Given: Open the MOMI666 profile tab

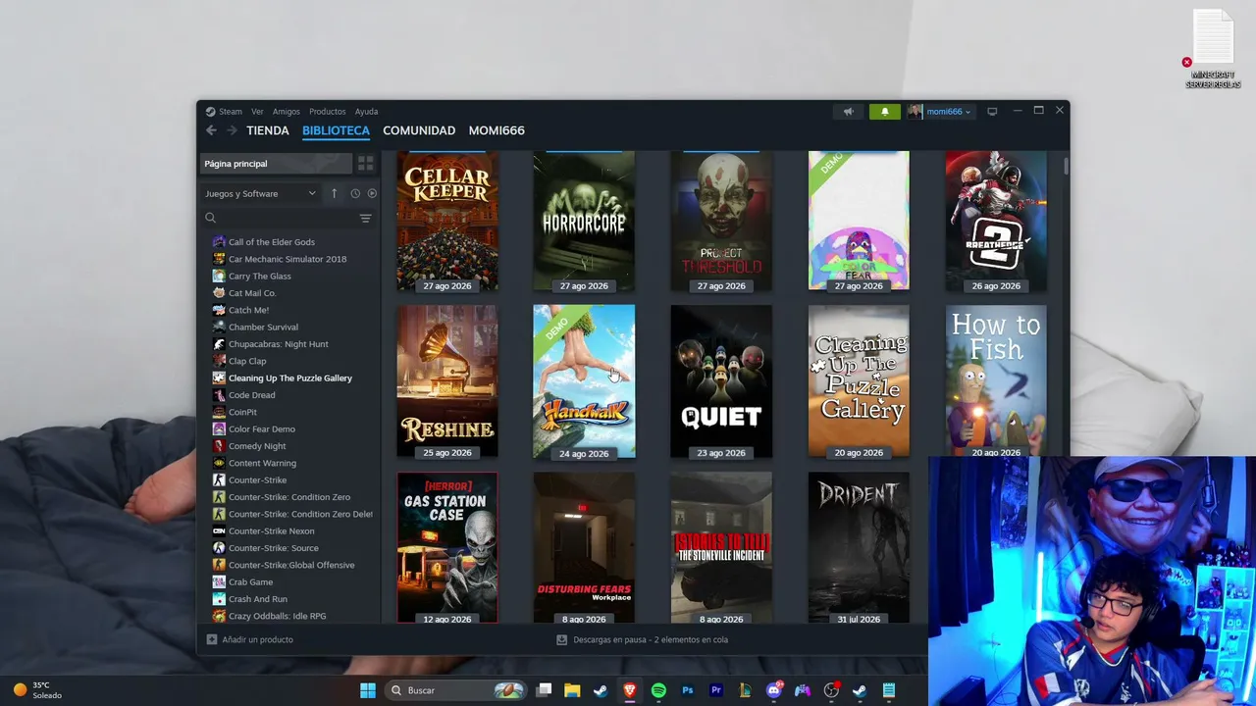Looking at the screenshot, I should 497,130.
